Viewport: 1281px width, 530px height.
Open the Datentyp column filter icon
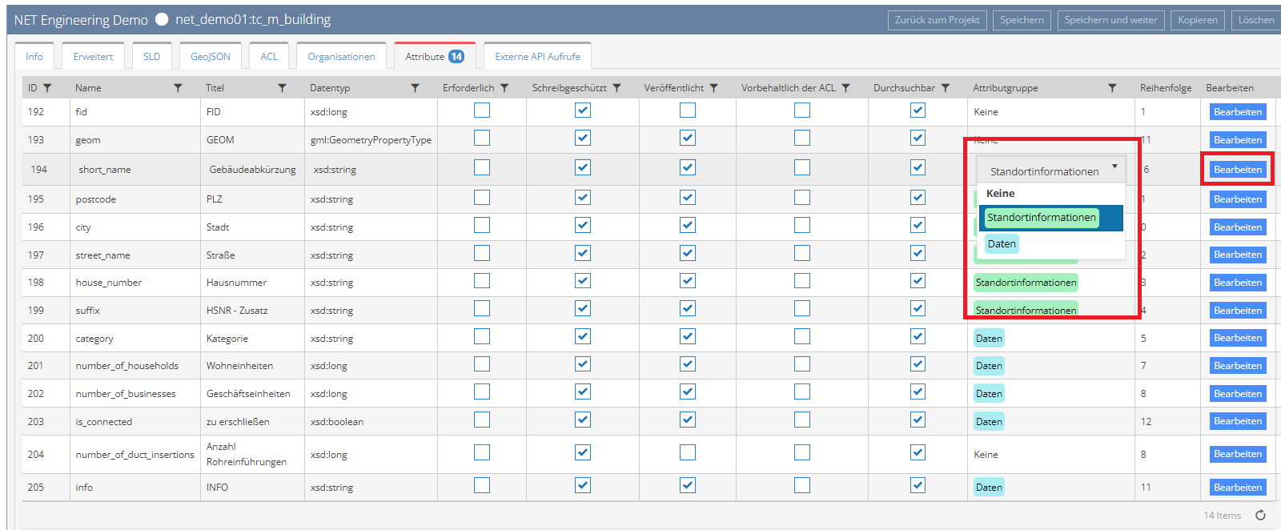click(415, 88)
